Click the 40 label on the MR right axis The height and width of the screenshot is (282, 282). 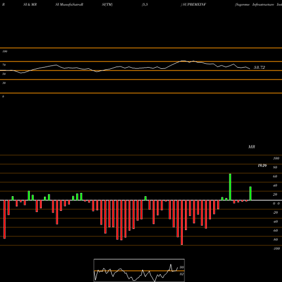click(x=275, y=186)
